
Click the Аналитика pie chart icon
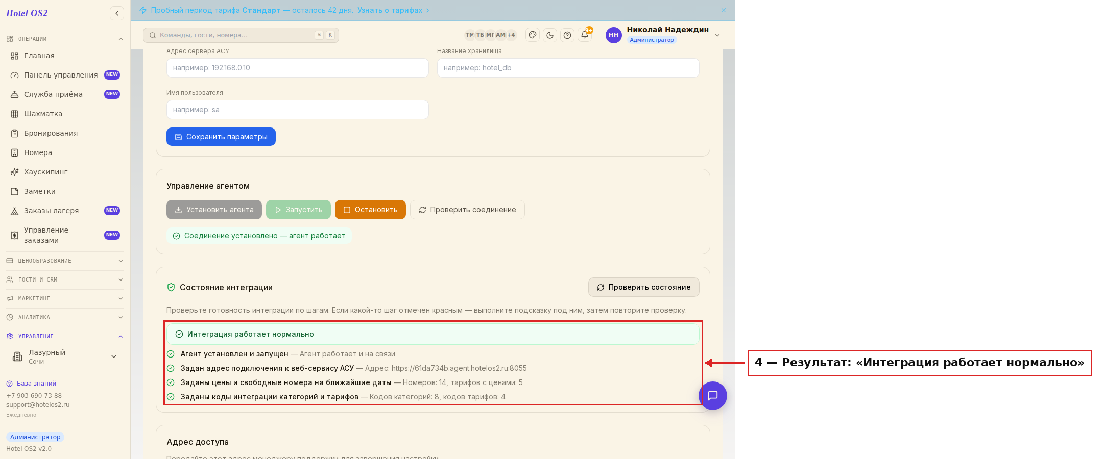coord(10,317)
